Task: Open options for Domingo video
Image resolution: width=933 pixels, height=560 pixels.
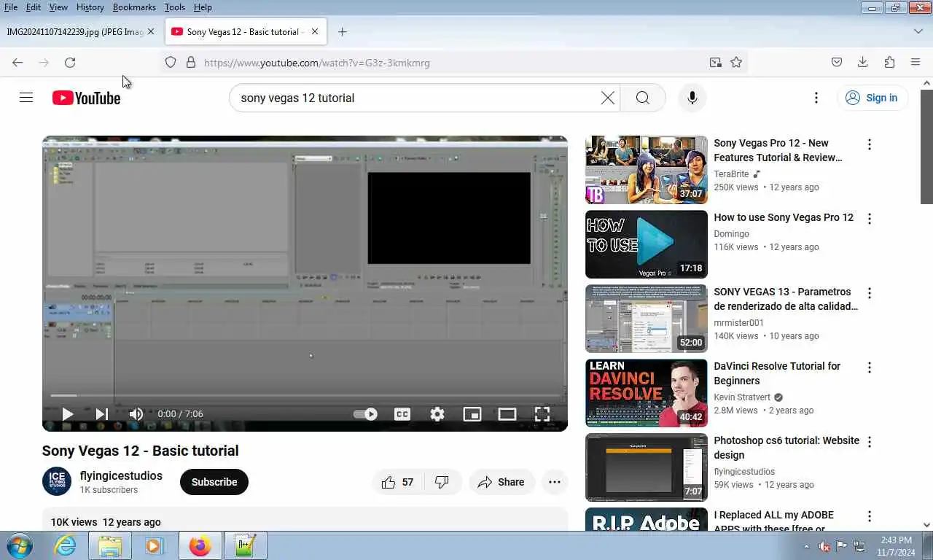Action: tap(869, 219)
